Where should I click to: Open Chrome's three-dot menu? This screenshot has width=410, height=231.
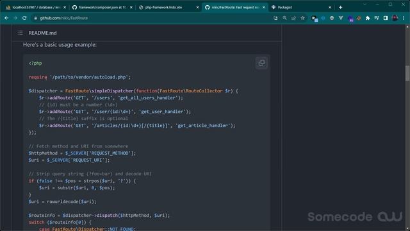[x=404, y=18]
